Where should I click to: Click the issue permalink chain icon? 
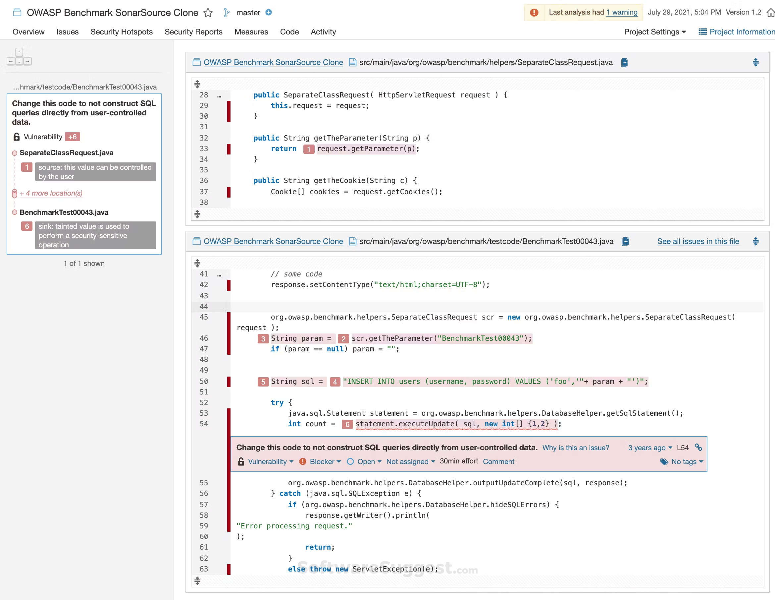pyautogui.click(x=698, y=448)
